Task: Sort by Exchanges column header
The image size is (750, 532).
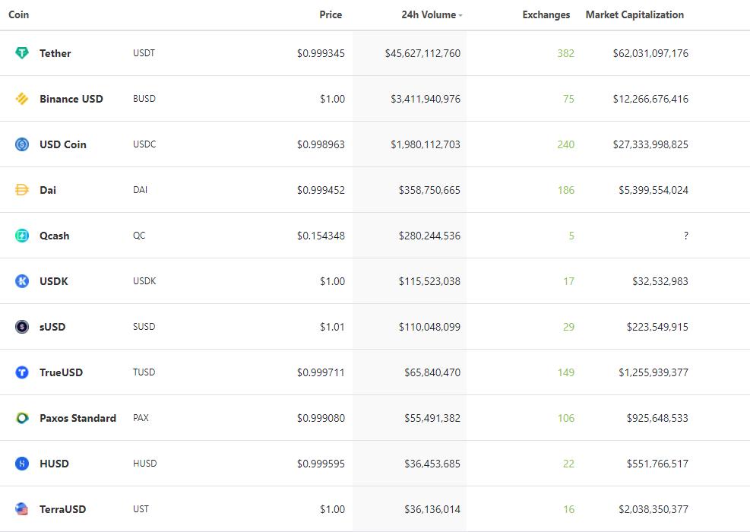Action: pos(546,15)
